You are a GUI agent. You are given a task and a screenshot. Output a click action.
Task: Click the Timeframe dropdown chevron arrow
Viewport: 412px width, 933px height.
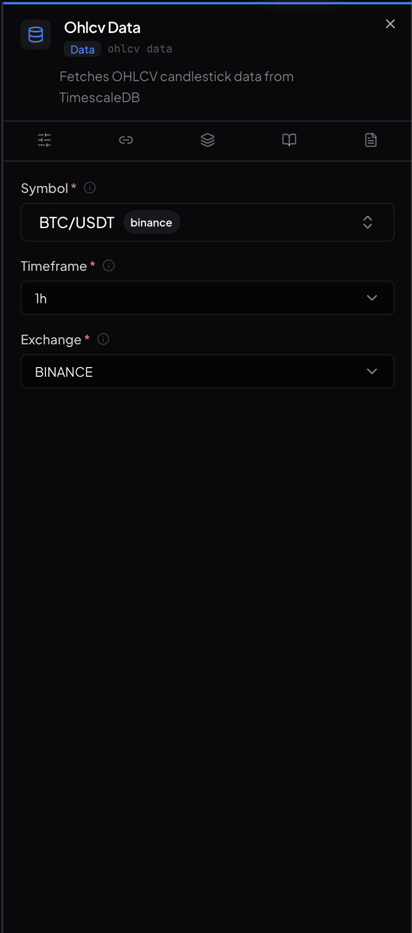(372, 298)
